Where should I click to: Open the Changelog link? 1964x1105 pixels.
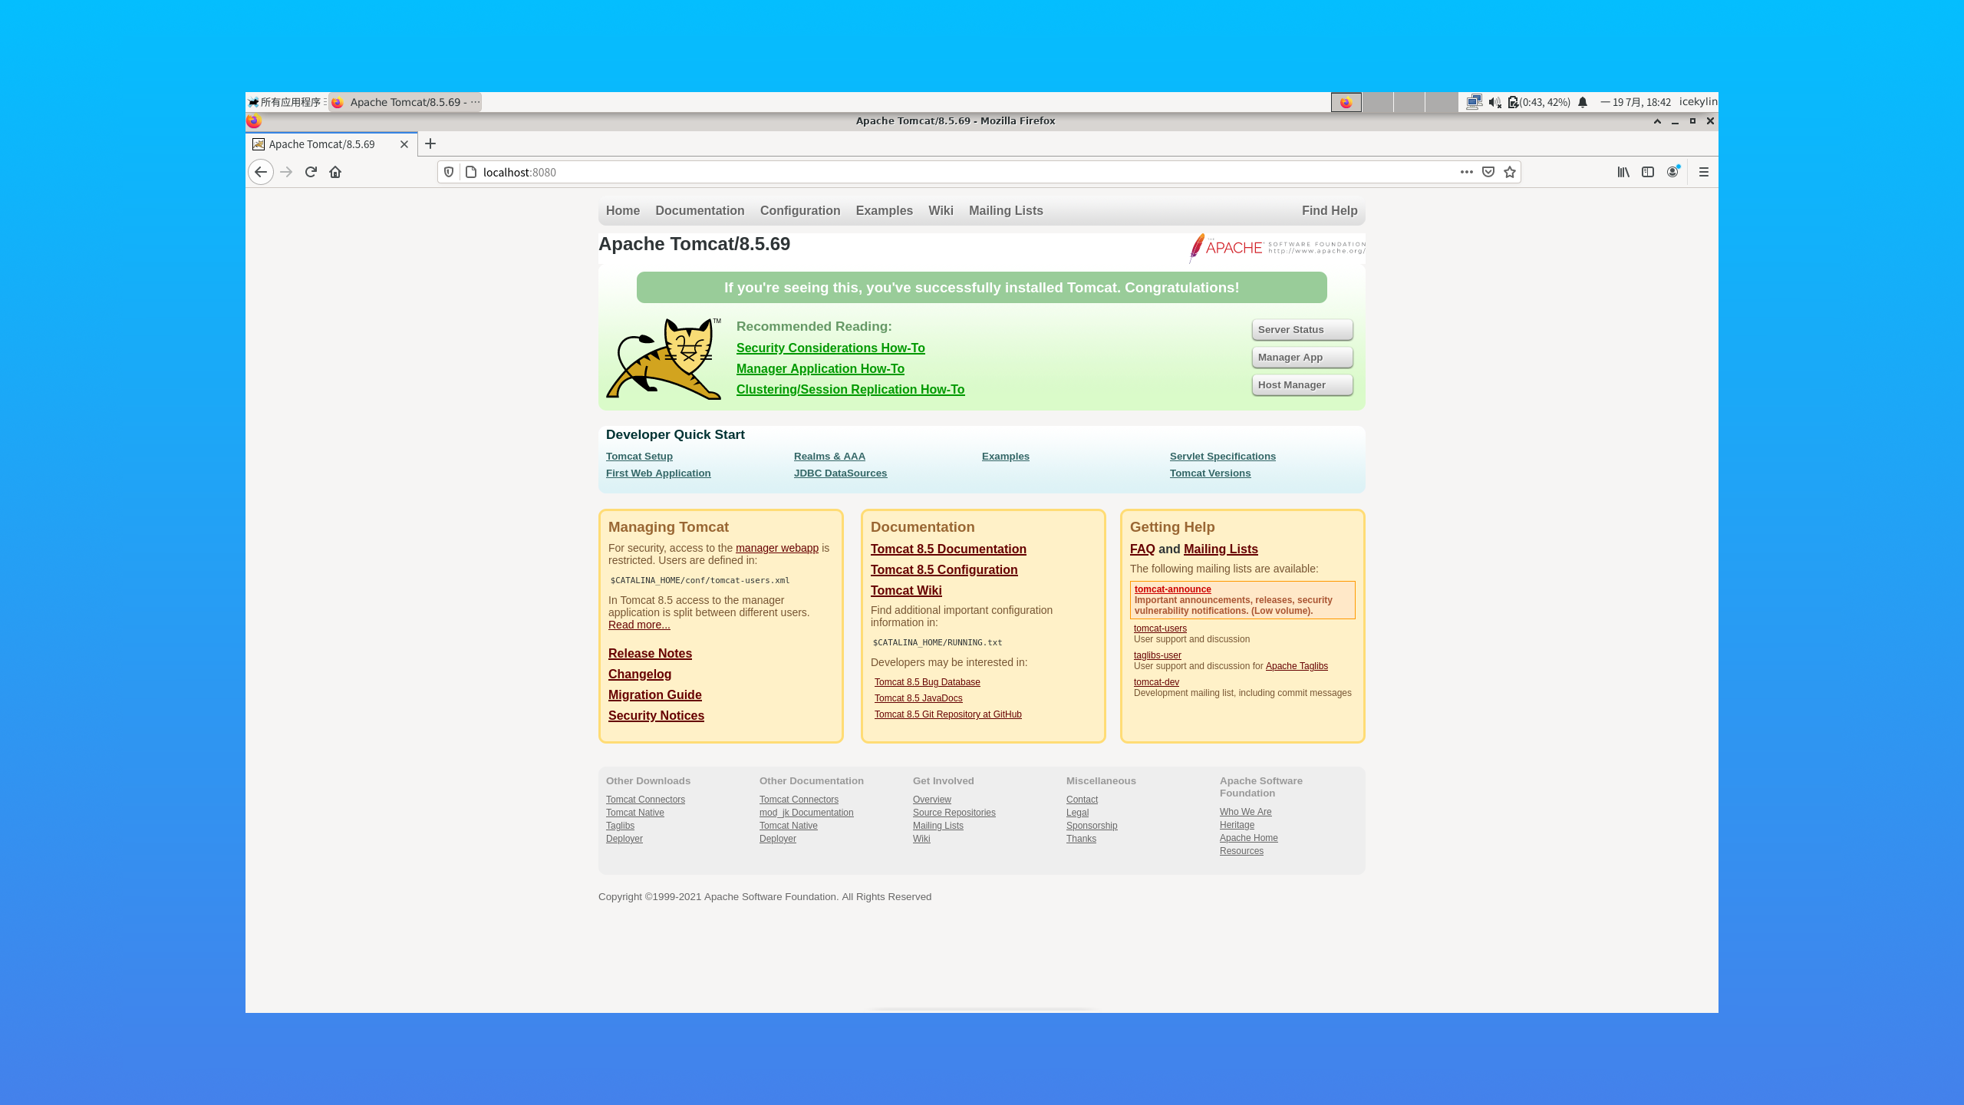click(640, 674)
